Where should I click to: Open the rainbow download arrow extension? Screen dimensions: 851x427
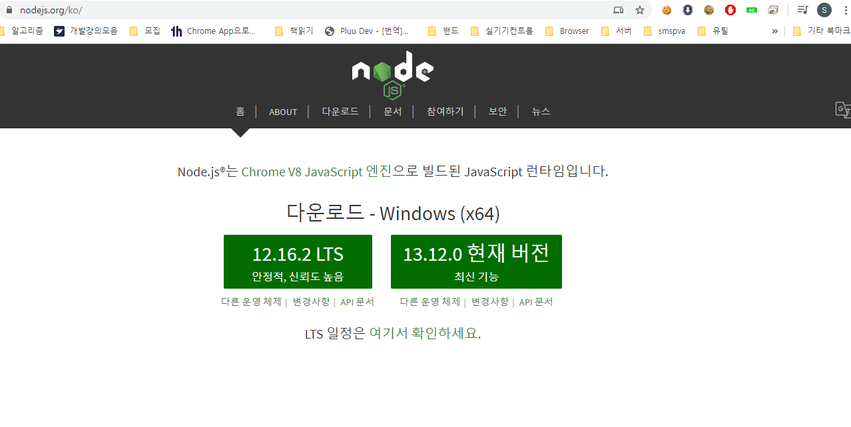tap(688, 10)
